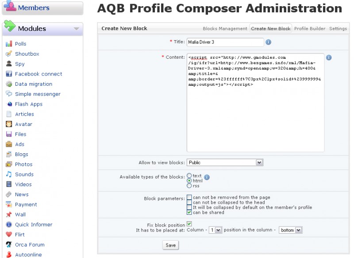Select the Create New Block tab

pyautogui.click(x=271, y=29)
